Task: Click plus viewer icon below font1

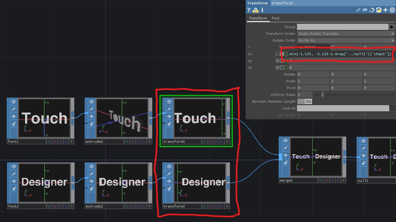Action: (71, 142)
